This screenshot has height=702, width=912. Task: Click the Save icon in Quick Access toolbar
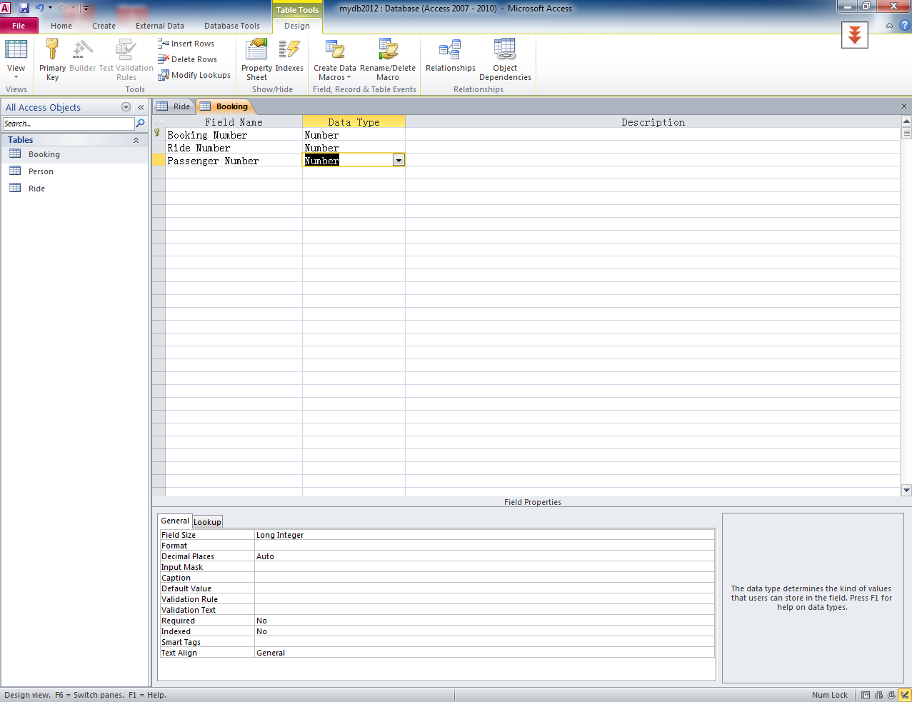tap(25, 7)
